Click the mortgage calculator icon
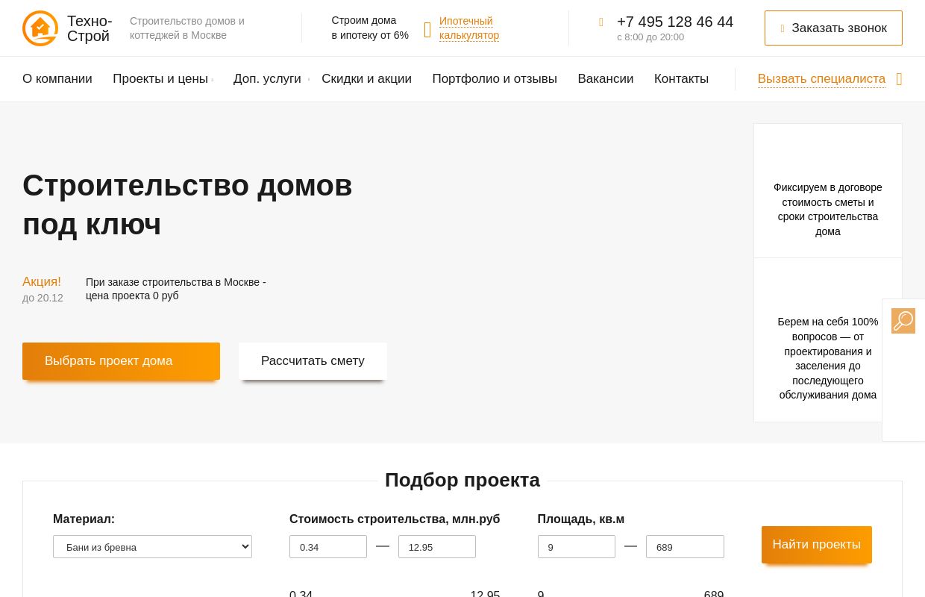 point(427,28)
